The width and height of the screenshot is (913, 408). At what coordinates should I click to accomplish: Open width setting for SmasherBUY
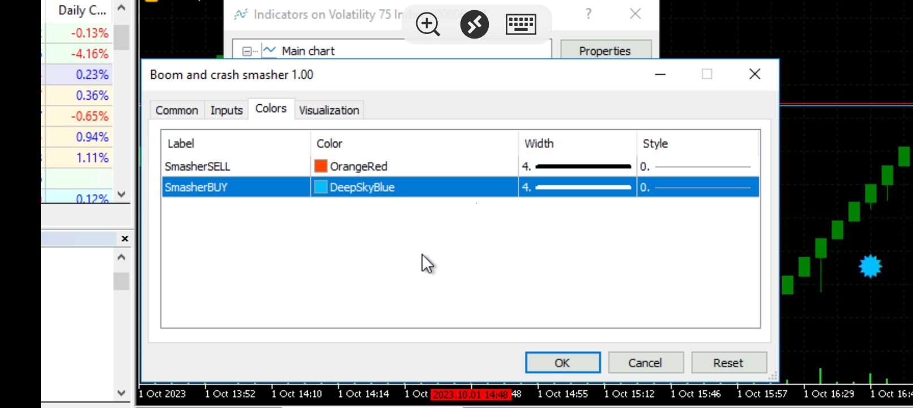577,187
